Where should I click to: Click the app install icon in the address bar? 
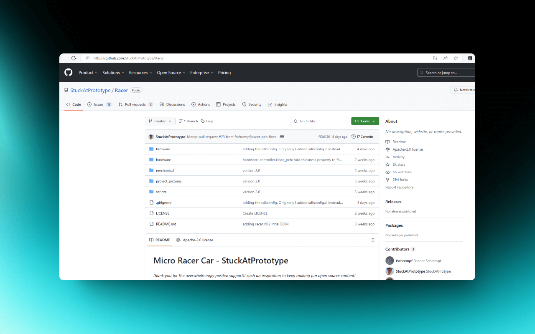[x=435, y=58]
